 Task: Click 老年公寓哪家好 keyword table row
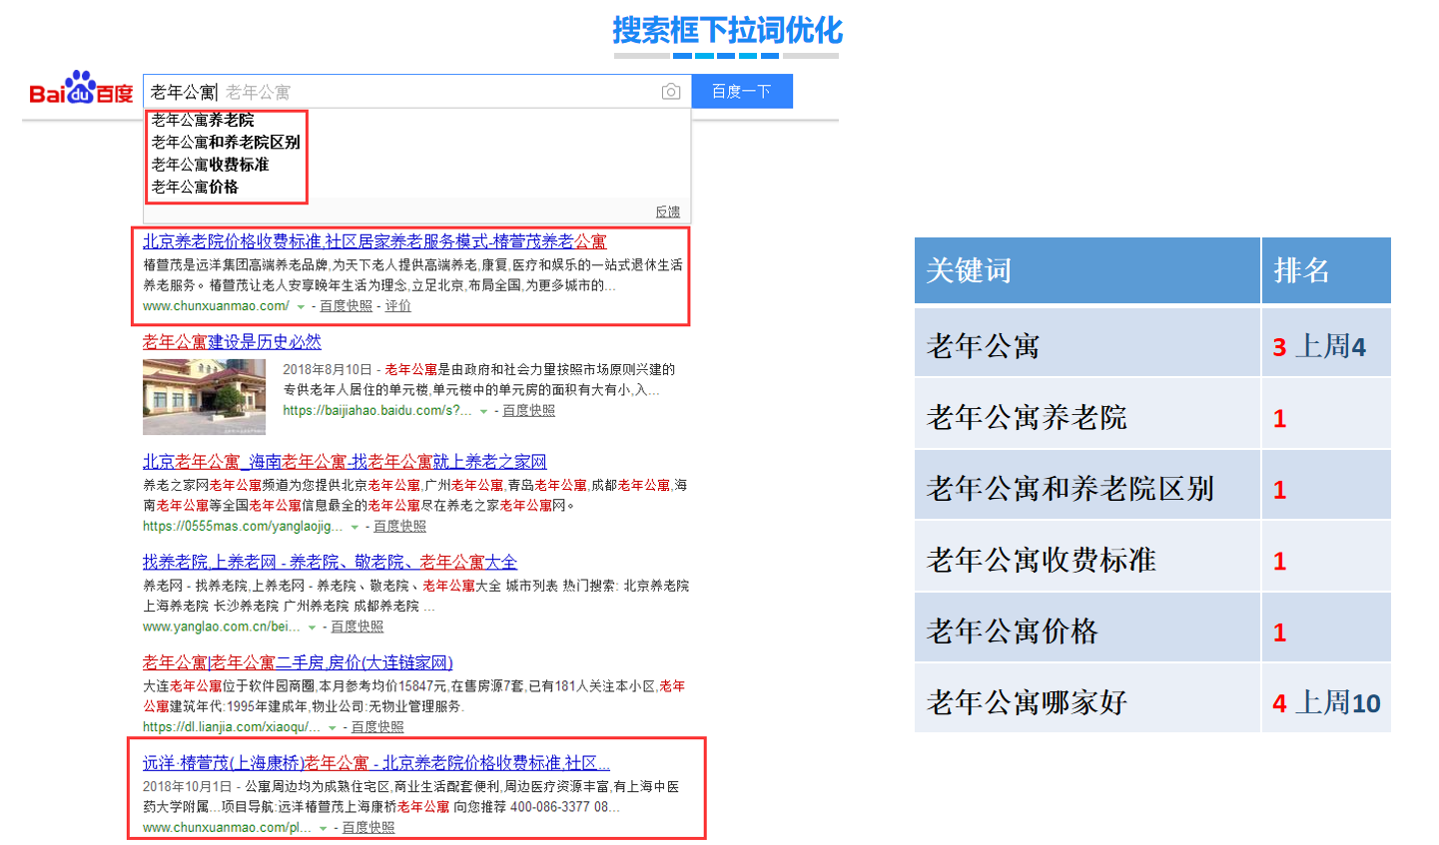tap(1027, 702)
